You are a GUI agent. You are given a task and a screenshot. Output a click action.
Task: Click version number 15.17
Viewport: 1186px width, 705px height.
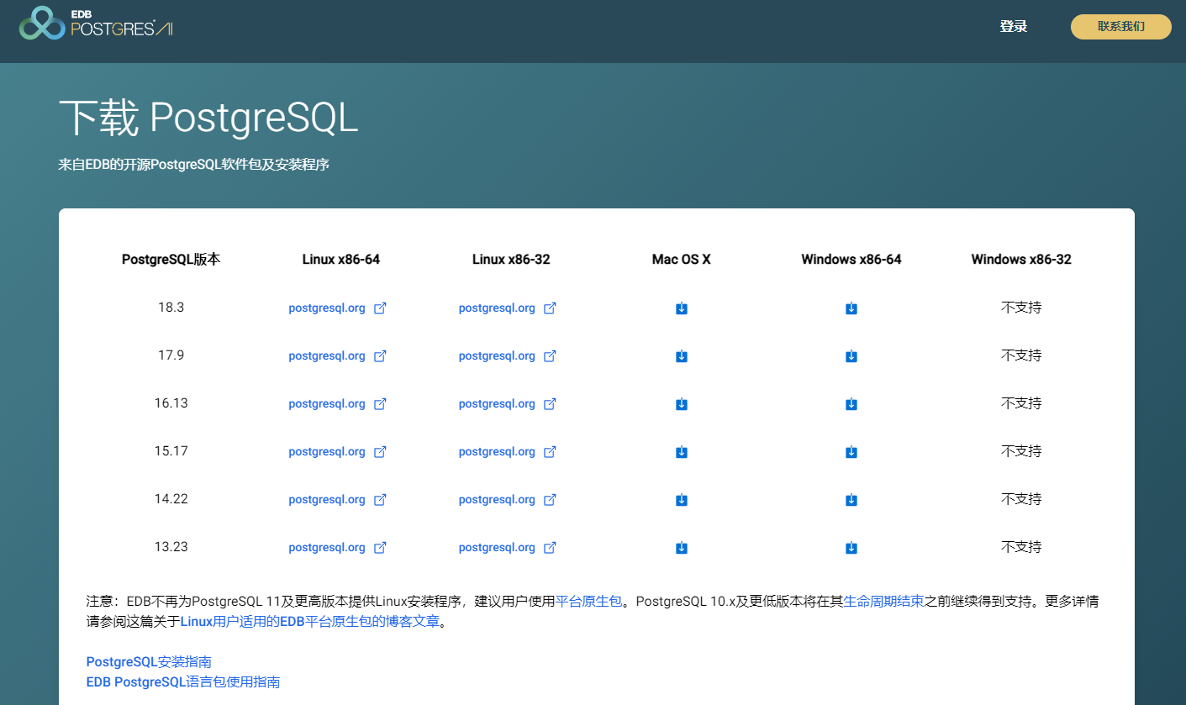(171, 451)
